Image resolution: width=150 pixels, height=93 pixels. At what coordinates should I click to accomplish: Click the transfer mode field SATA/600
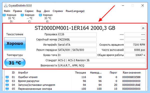(77, 50)
